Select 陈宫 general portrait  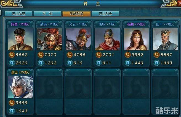pyautogui.click(x=20, y=39)
